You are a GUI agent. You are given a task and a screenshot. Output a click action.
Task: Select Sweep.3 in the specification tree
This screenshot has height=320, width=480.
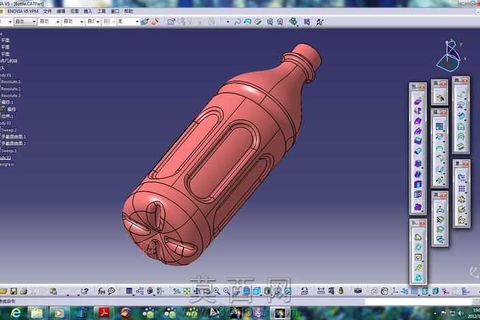pyautogui.click(x=9, y=151)
